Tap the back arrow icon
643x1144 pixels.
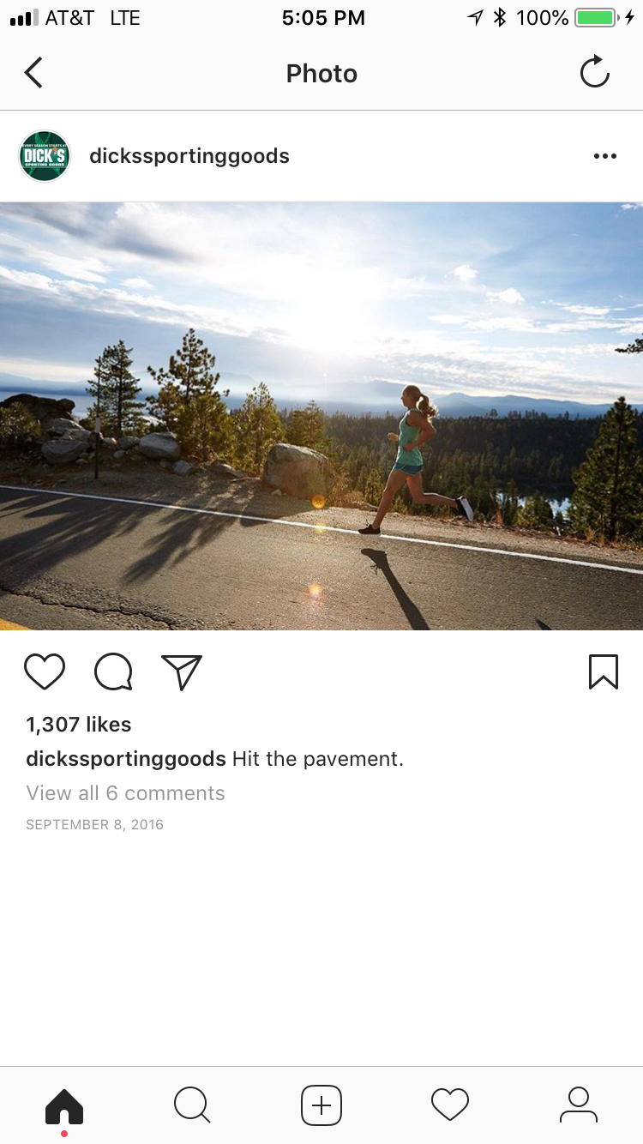coord(33,73)
